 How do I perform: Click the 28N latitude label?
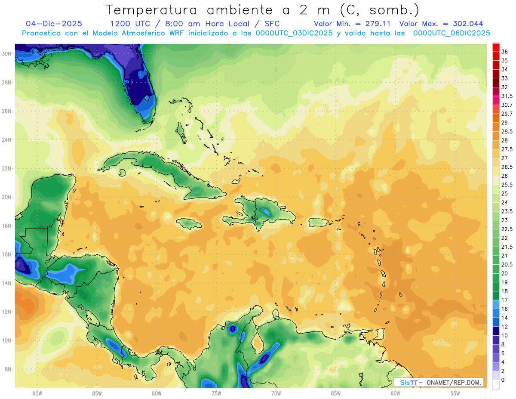7,82
